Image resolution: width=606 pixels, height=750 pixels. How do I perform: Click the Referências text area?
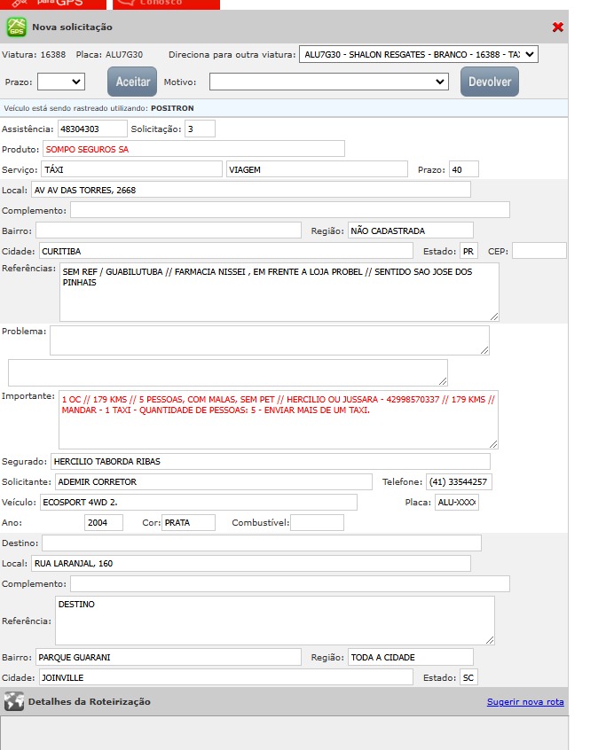tap(279, 293)
